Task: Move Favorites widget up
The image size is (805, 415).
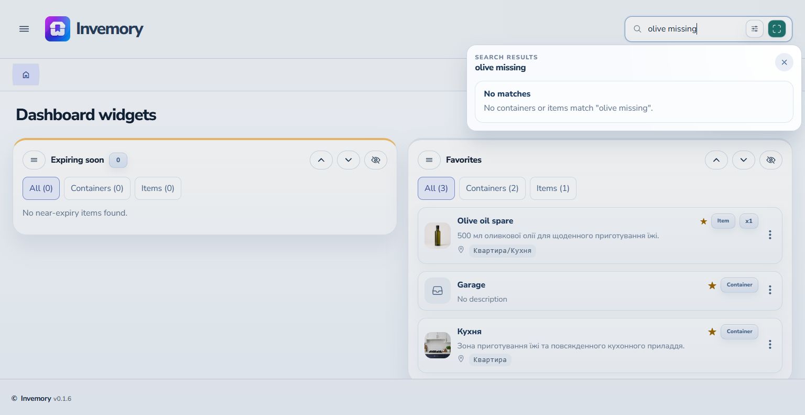Action: pos(716,160)
